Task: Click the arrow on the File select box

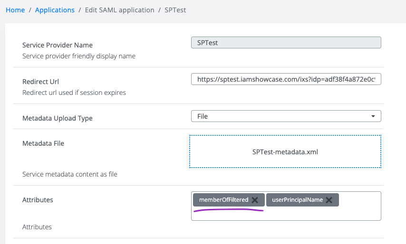Action: click(373, 116)
